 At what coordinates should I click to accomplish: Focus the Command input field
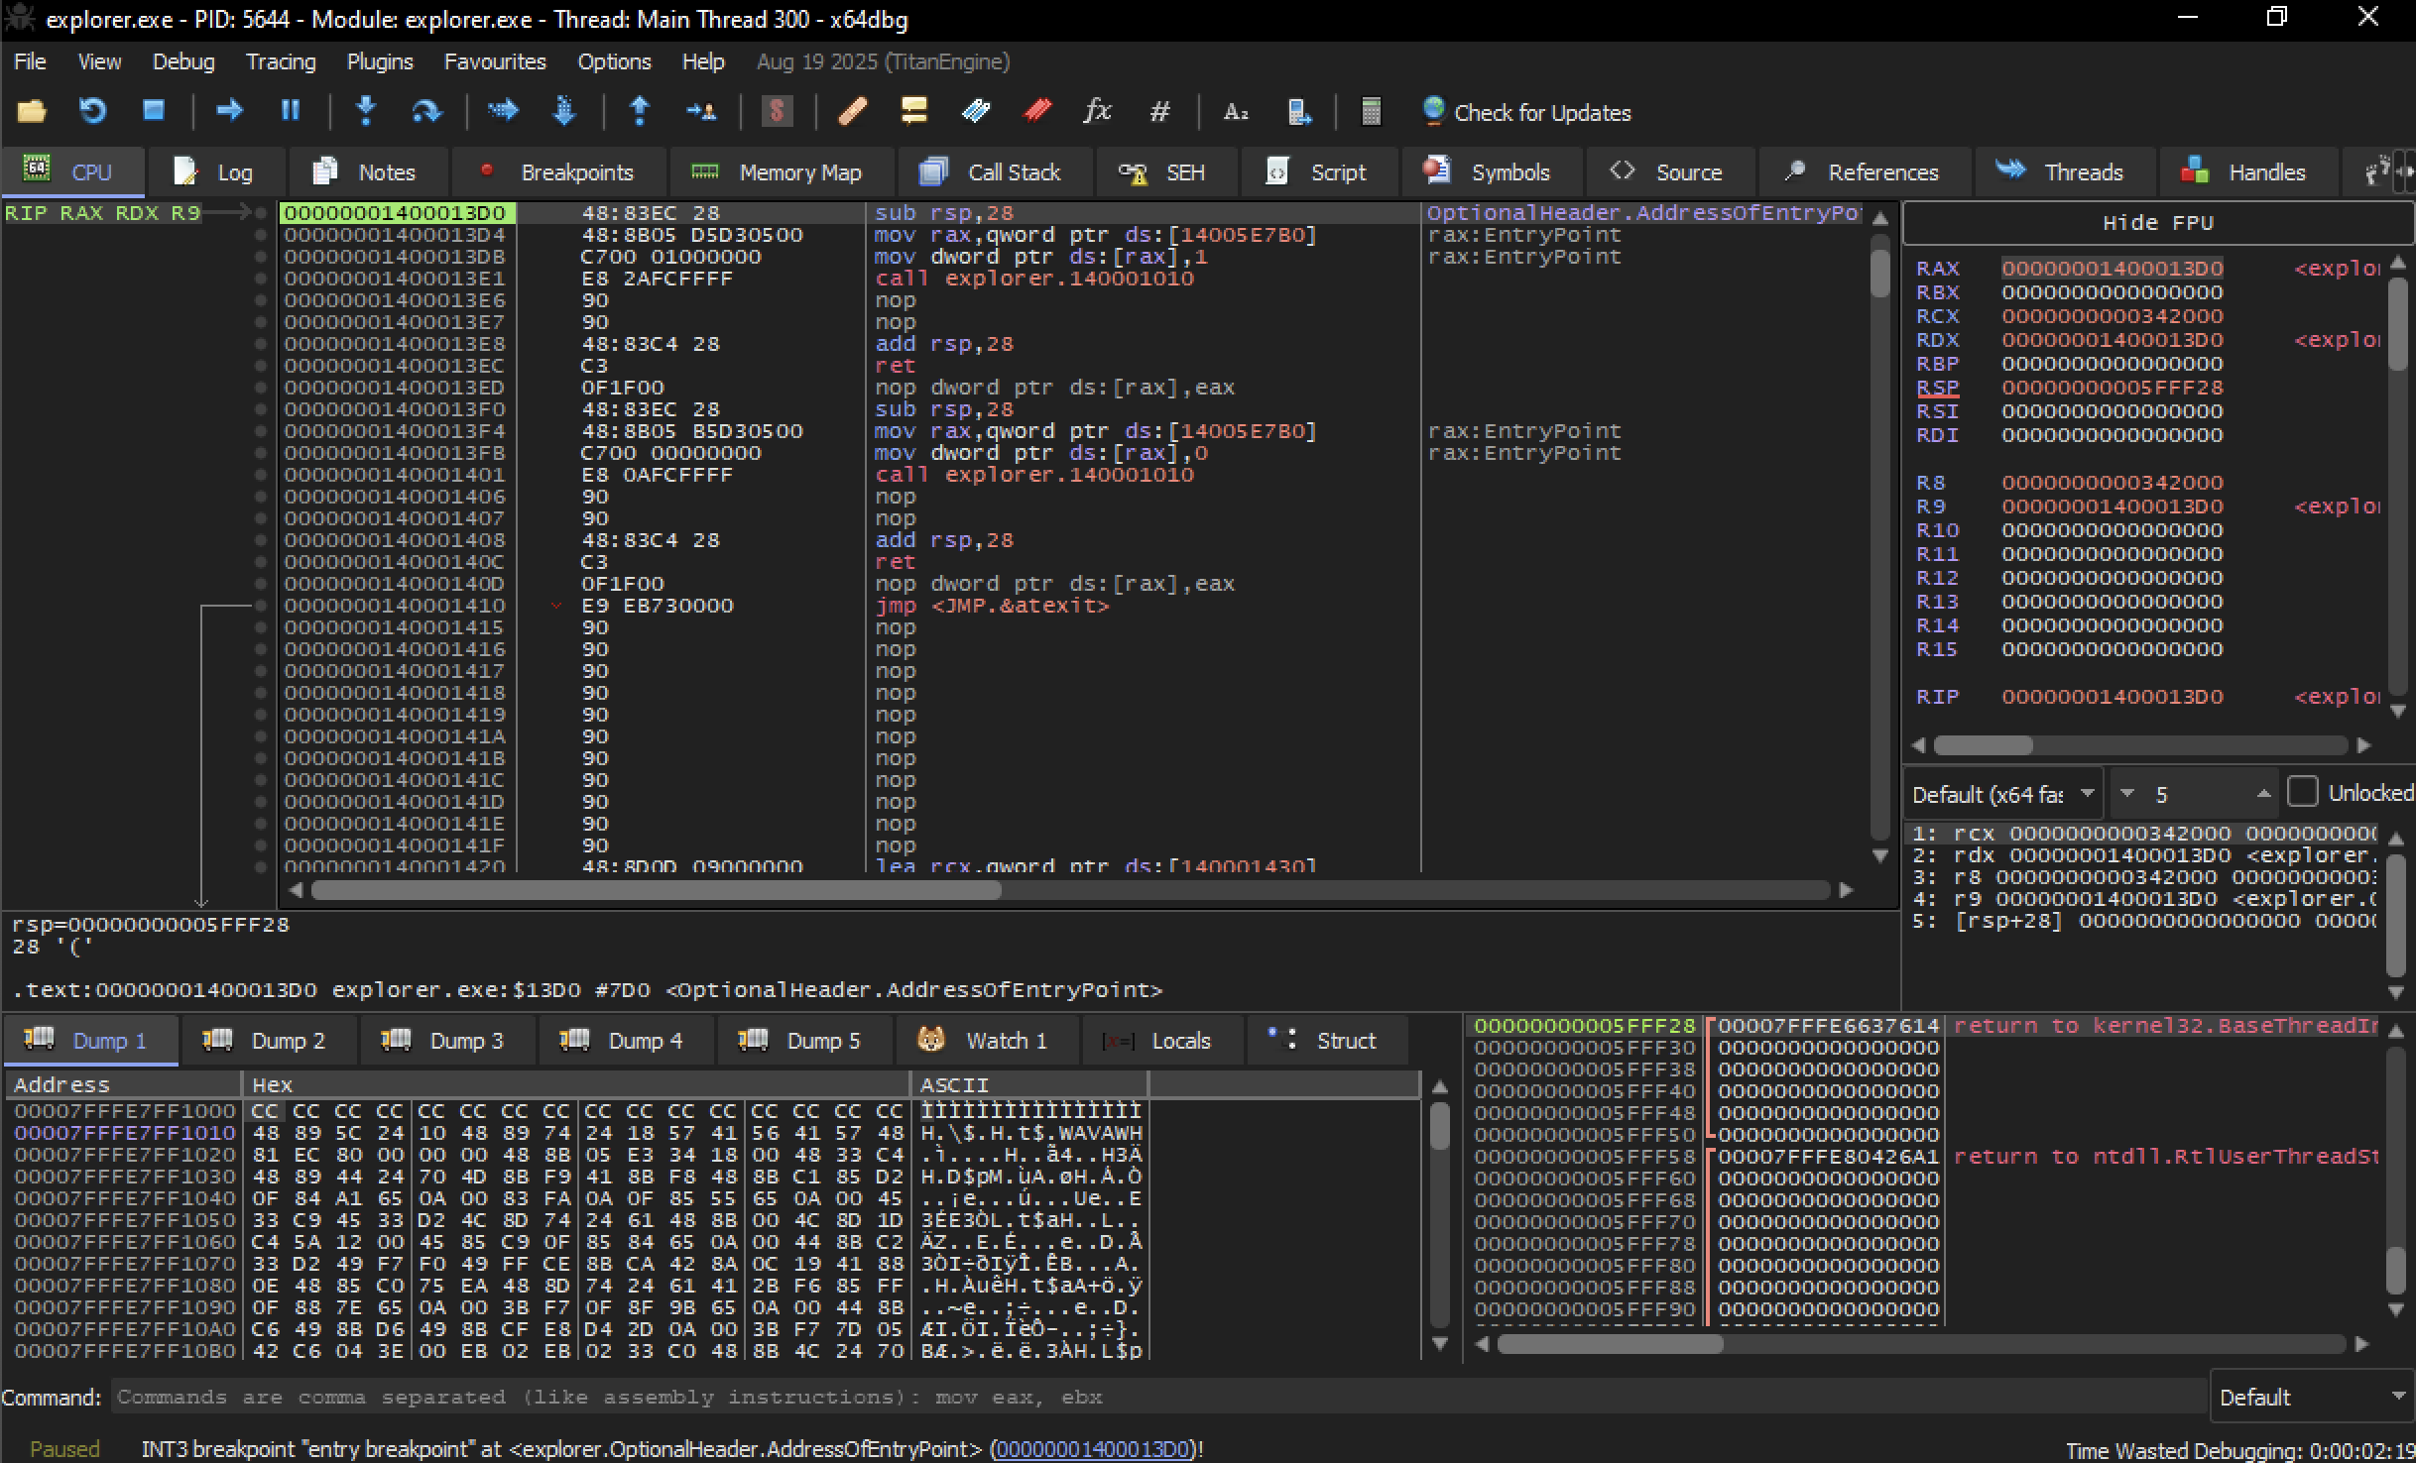coord(1159,1397)
